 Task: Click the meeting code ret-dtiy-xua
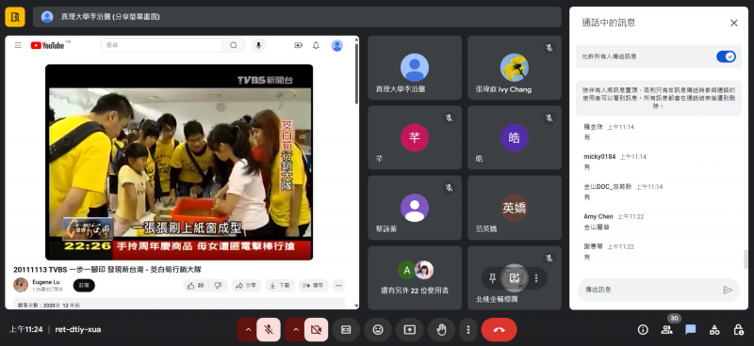click(x=78, y=330)
